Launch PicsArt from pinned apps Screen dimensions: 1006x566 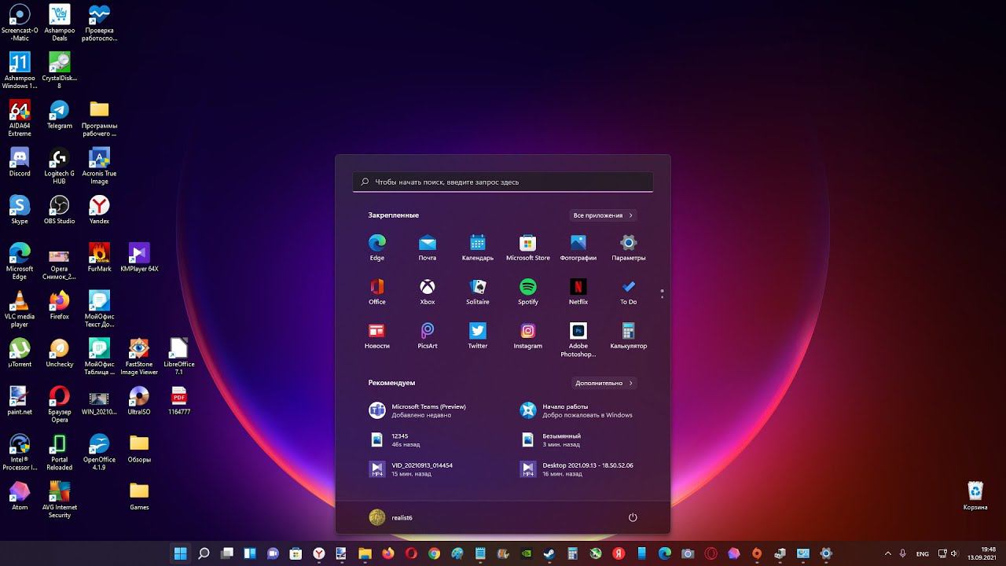[428, 336]
